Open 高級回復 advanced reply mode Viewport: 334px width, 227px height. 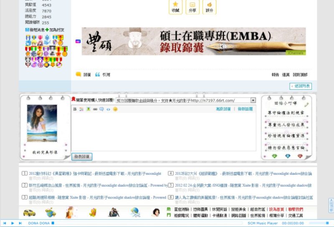tap(223, 109)
